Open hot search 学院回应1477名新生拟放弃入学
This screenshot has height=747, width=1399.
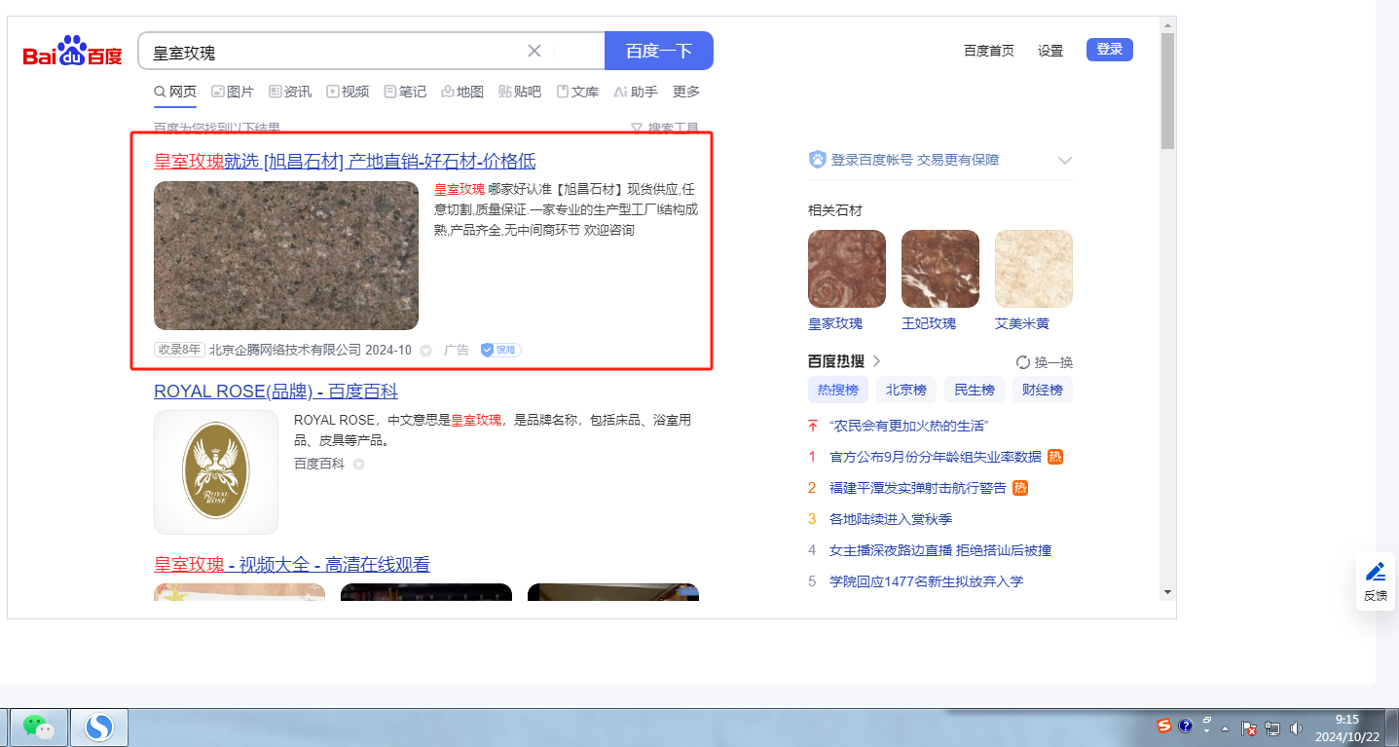[x=927, y=581]
